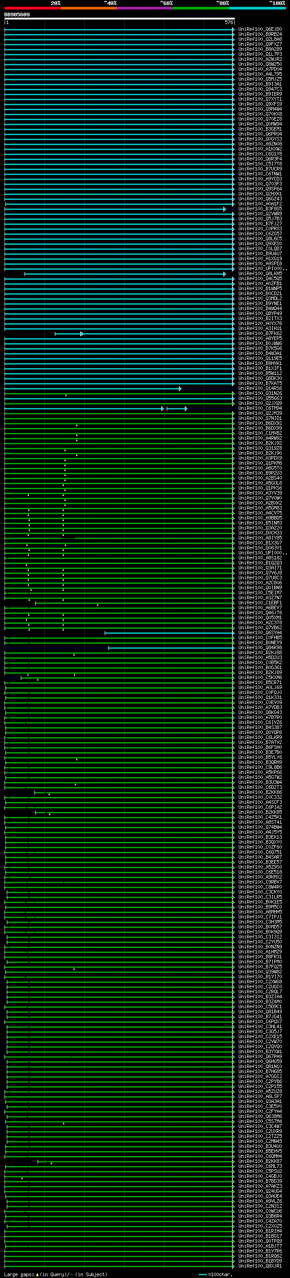Image resolution: width=290 pixels, height=1278 pixels.
Task: Click the red 20% identity legend segment
Action: coord(32,9)
